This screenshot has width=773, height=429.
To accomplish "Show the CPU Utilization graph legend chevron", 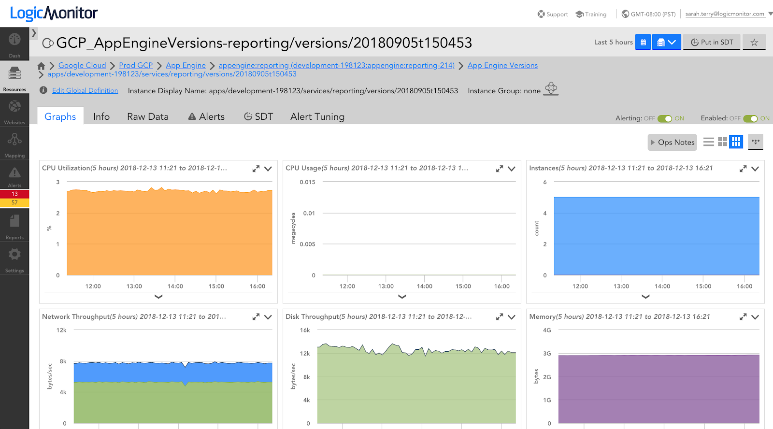I will (158, 297).
